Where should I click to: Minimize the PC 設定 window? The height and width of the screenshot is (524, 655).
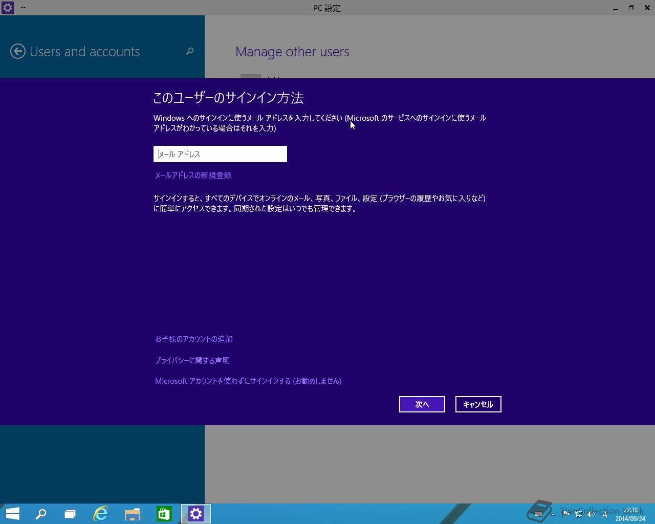click(x=616, y=8)
